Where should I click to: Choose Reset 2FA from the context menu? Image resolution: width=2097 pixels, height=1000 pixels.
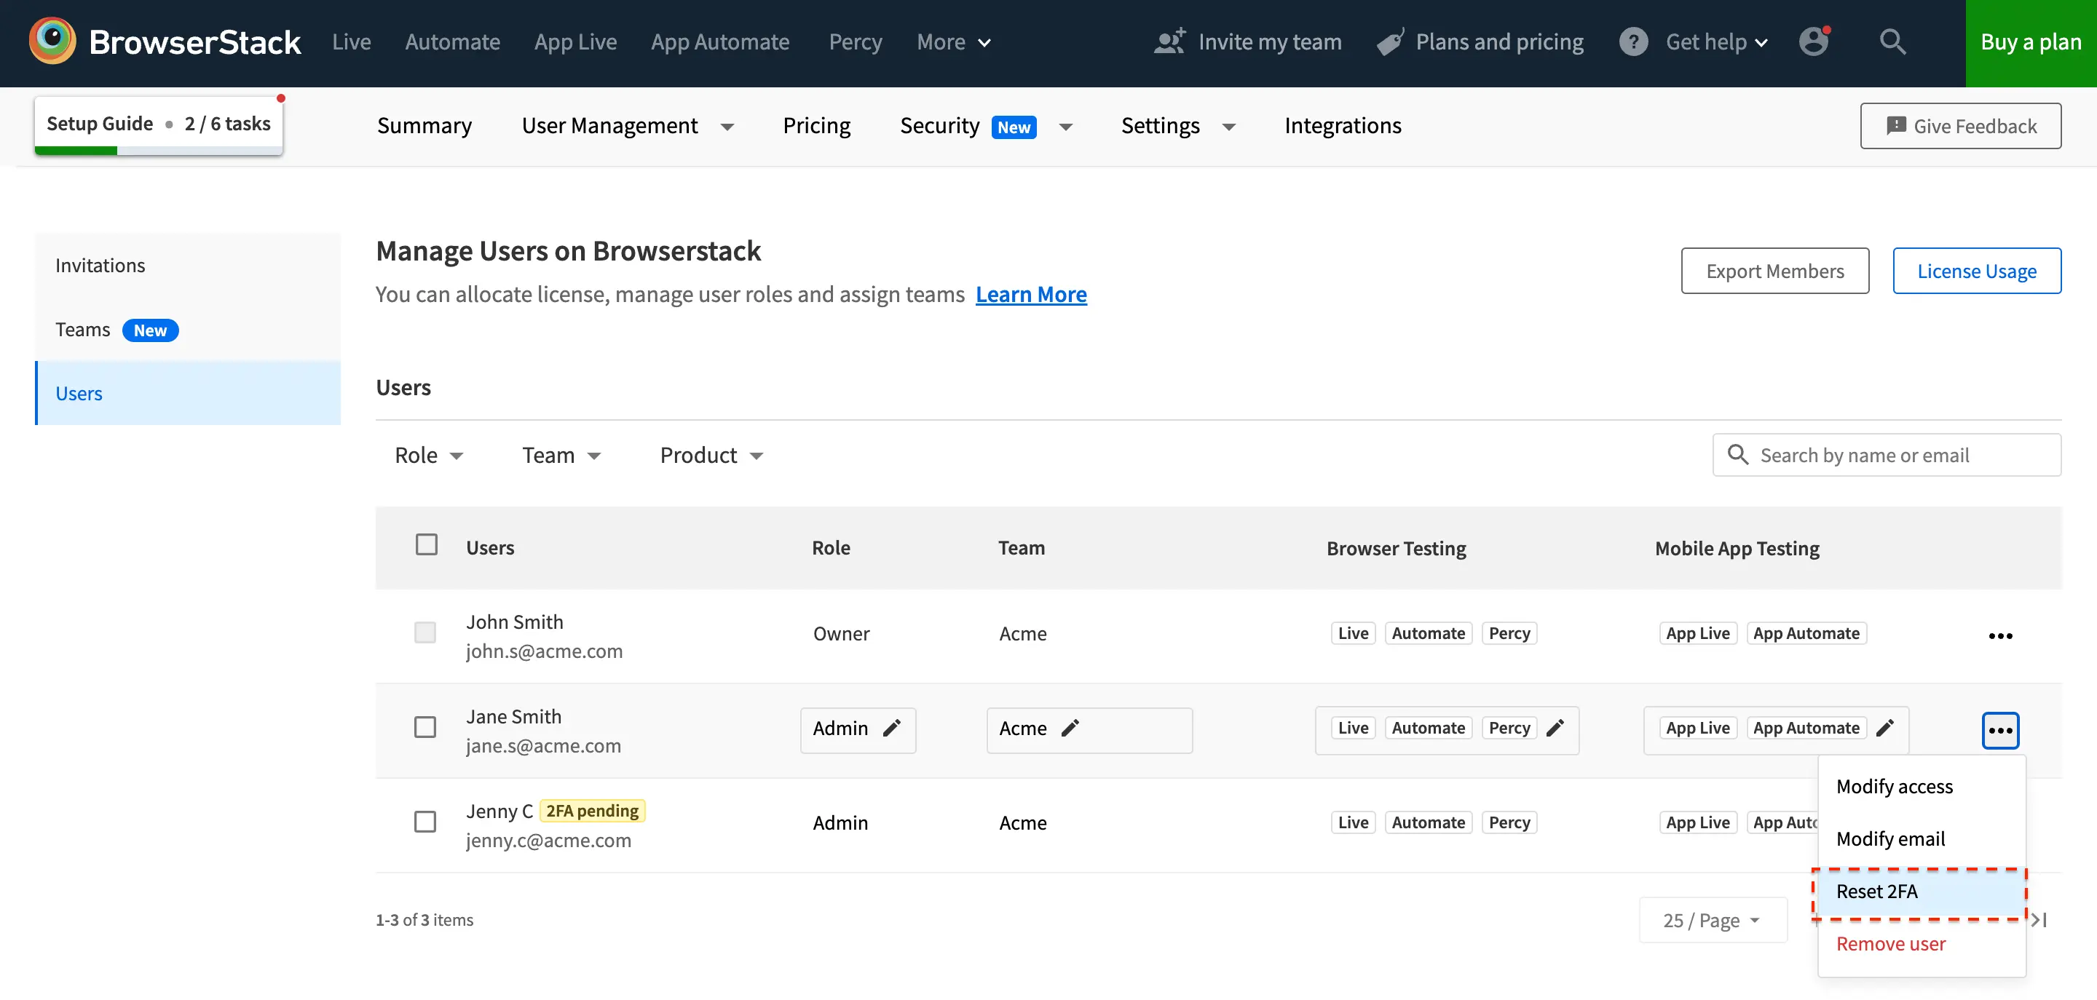coord(1876,891)
